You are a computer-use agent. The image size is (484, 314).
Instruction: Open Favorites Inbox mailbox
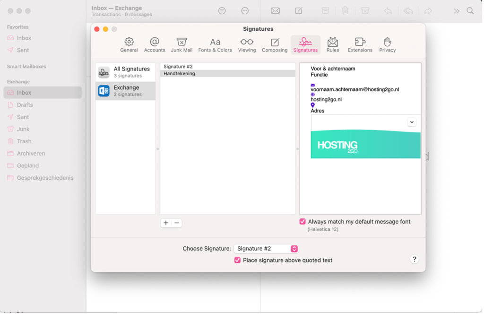coord(43,38)
